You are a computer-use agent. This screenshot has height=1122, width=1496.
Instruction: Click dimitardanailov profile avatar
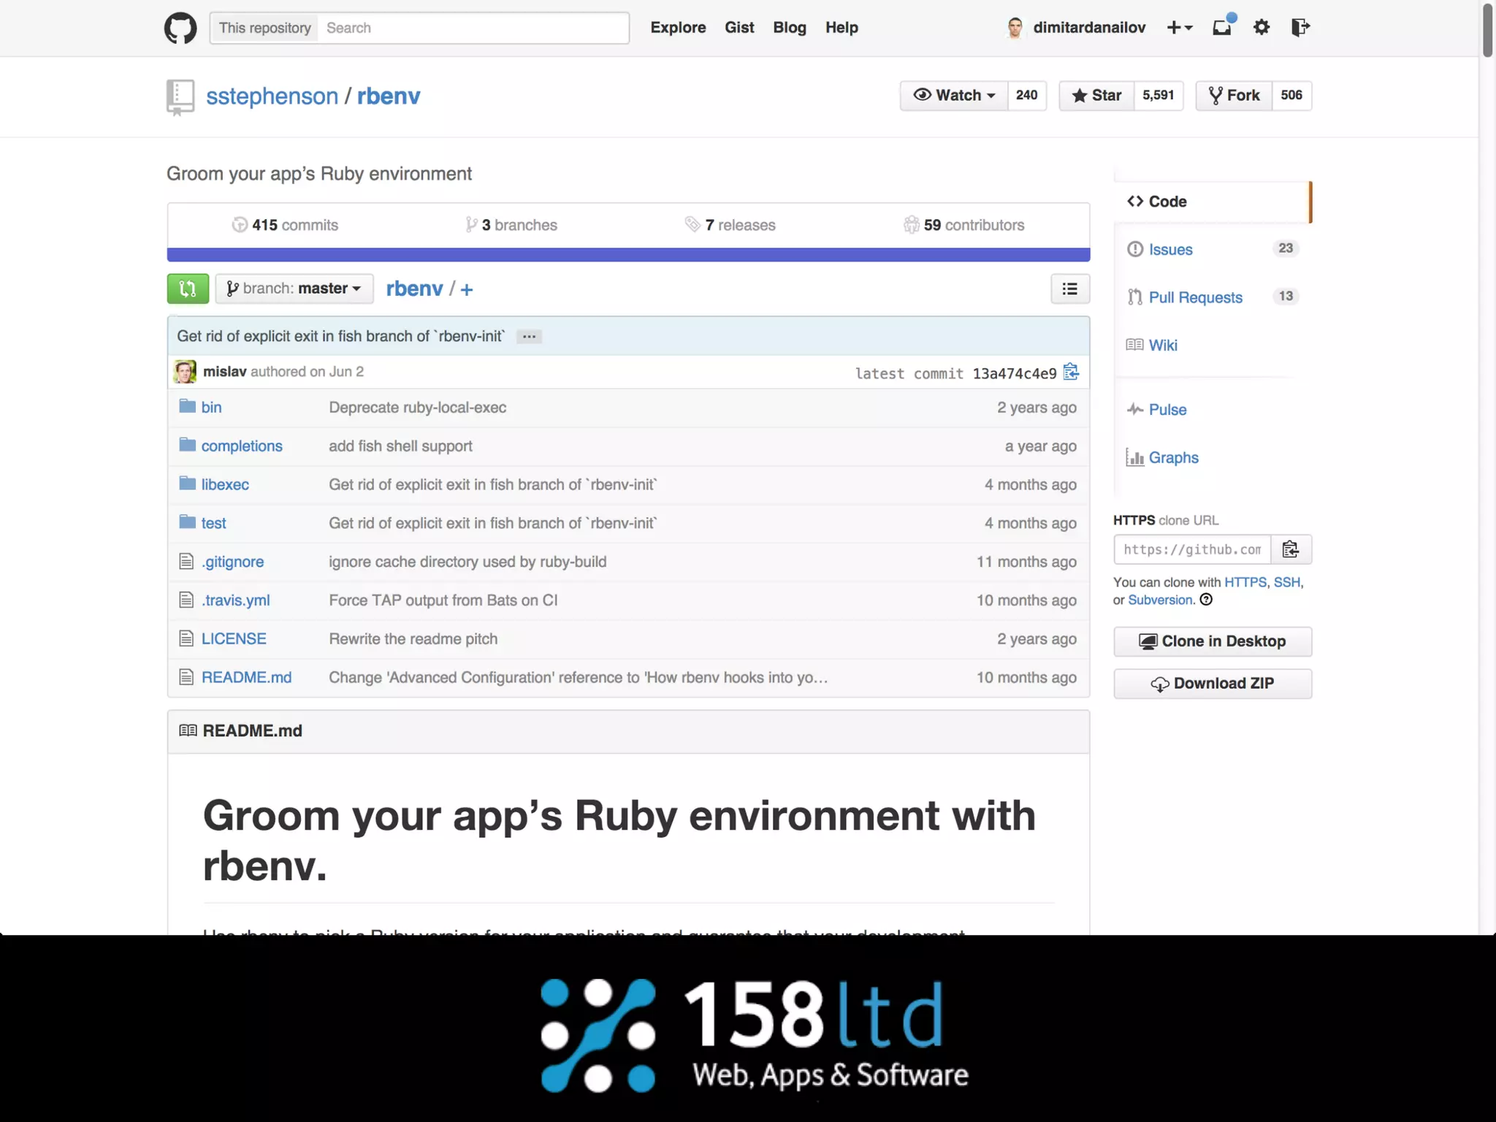1015,28
